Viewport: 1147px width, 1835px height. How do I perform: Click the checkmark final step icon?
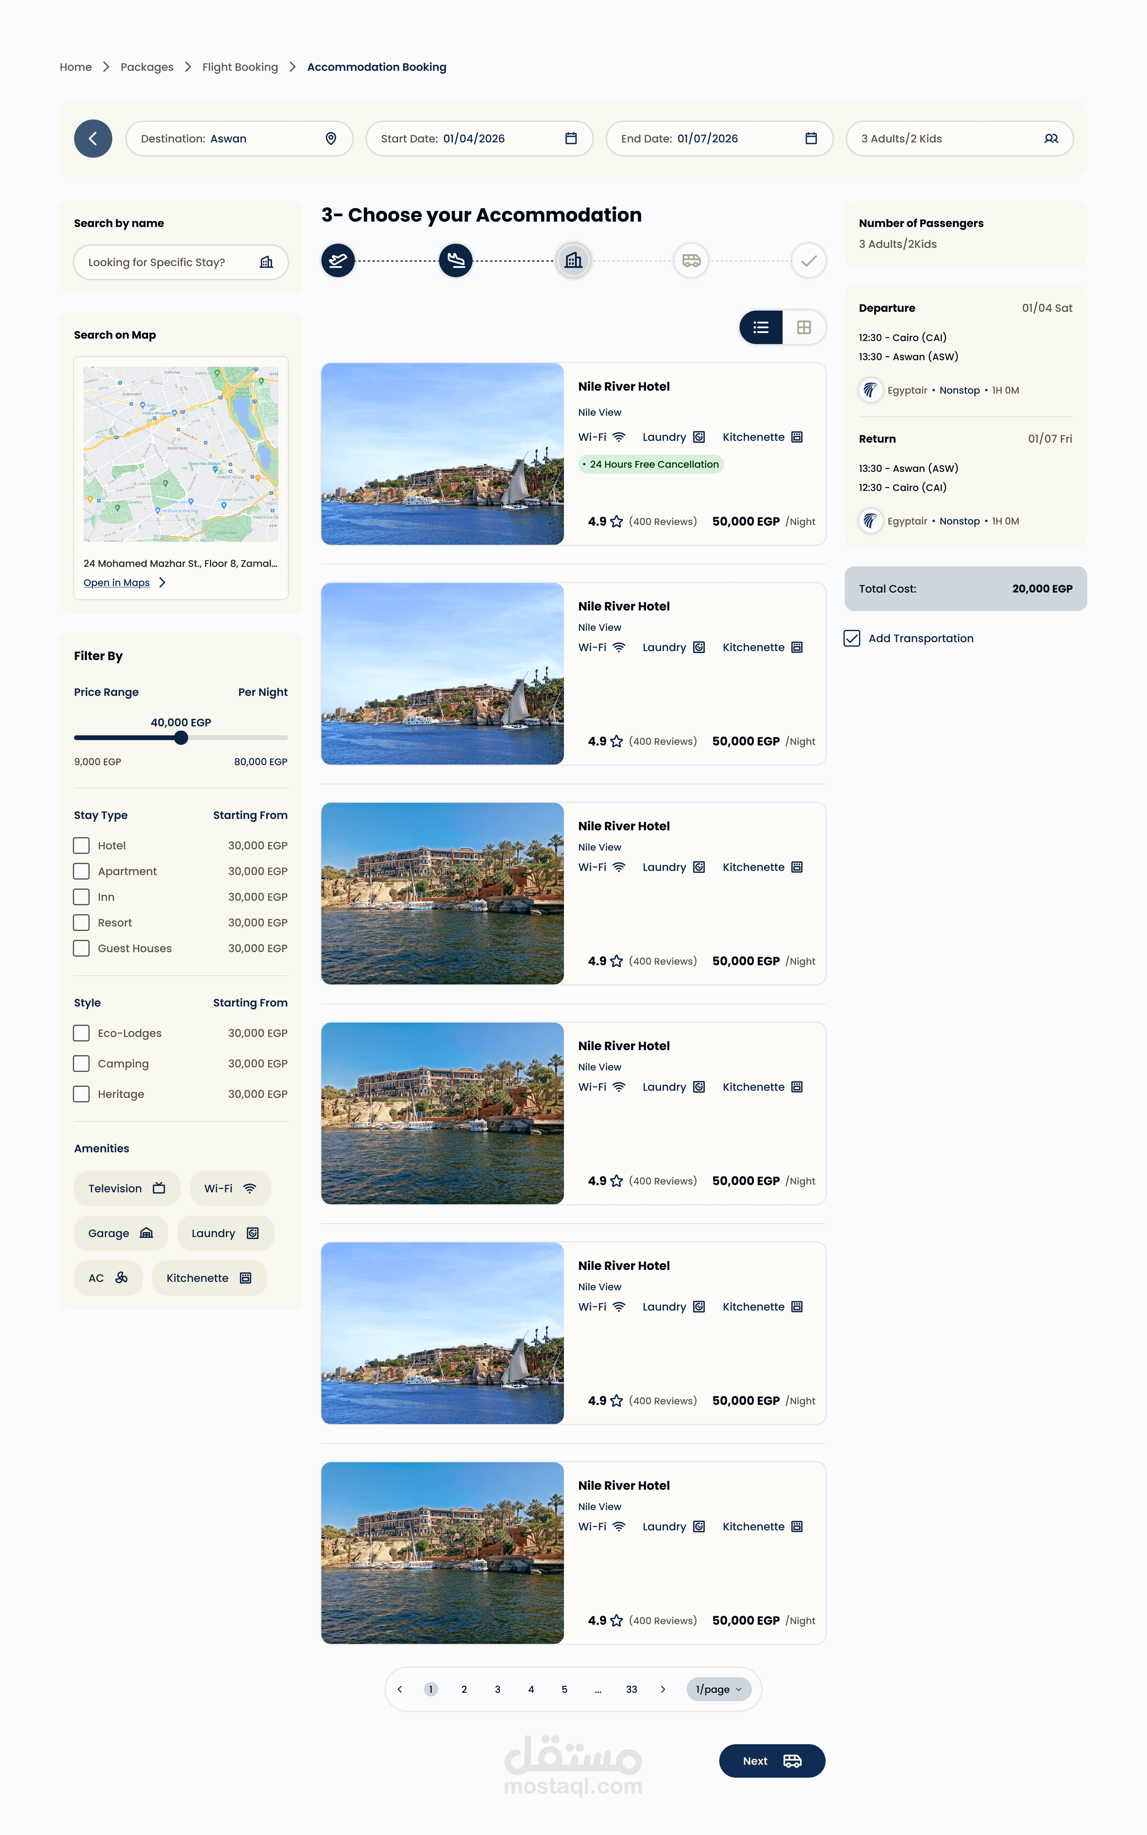[x=809, y=261]
